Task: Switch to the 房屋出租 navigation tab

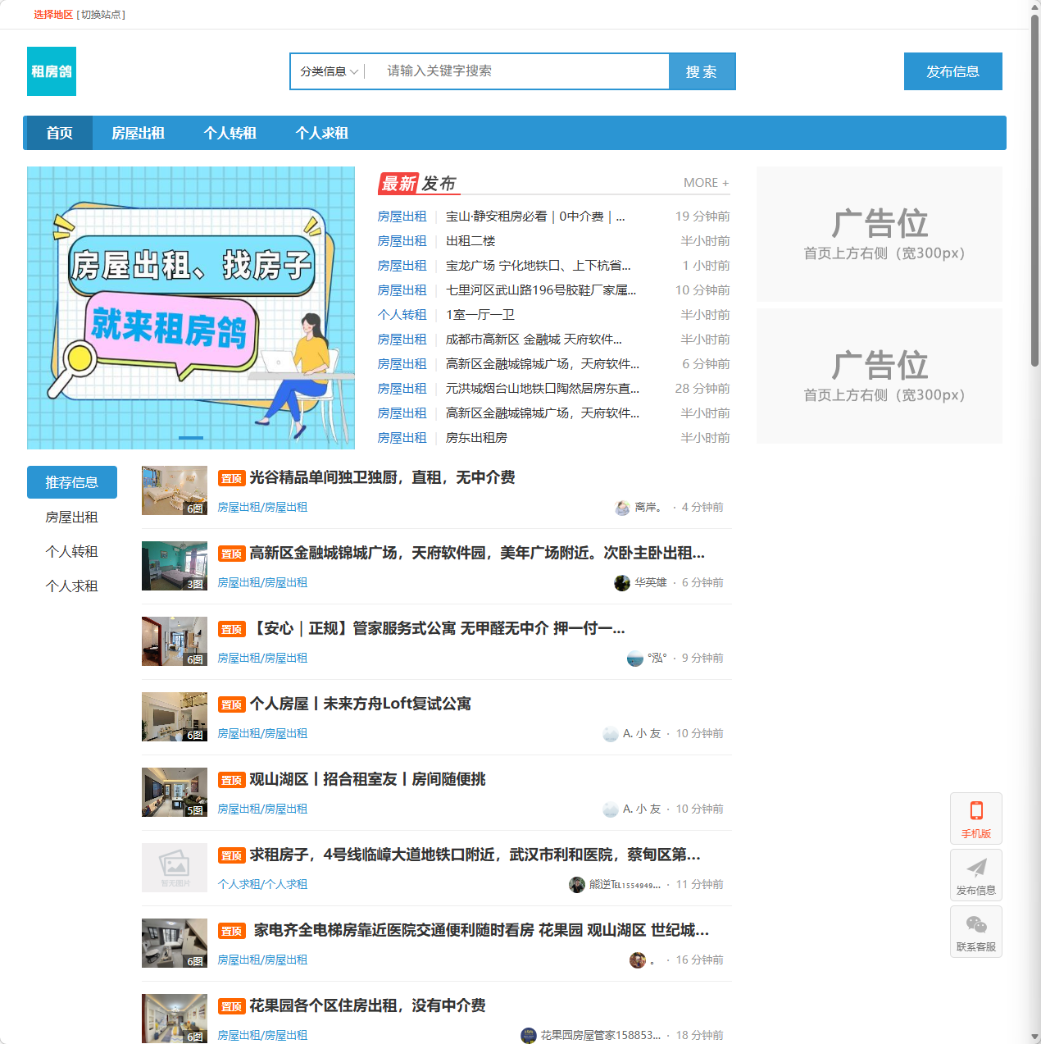Action: click(x=138, y=133)
